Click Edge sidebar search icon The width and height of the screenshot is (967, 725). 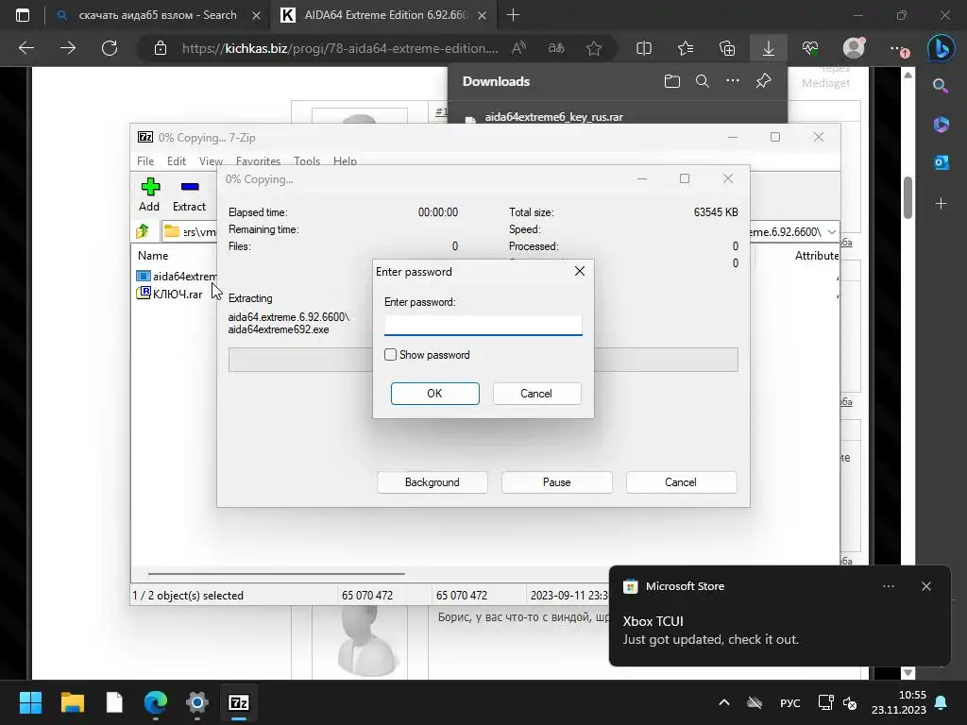941,86
